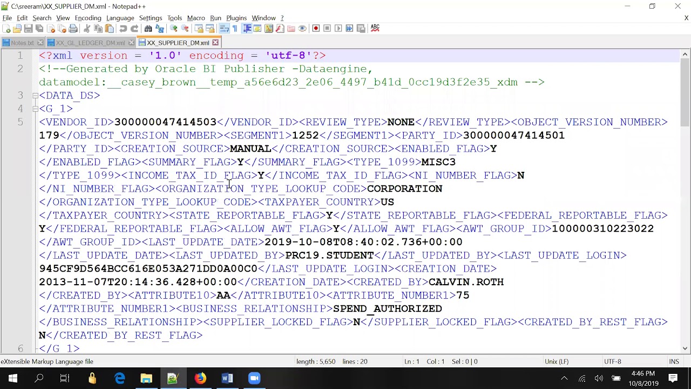The height and width of the screenshot is (389, 691).
Task: Click the editor scrollbar up arrow
Action: (685, 54)
